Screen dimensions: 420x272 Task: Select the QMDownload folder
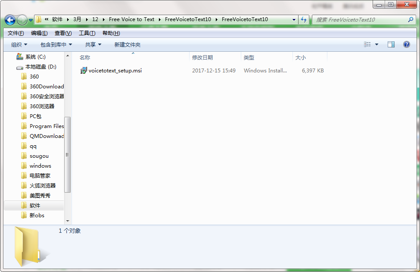pyautogui.click(x=47, y=136)
